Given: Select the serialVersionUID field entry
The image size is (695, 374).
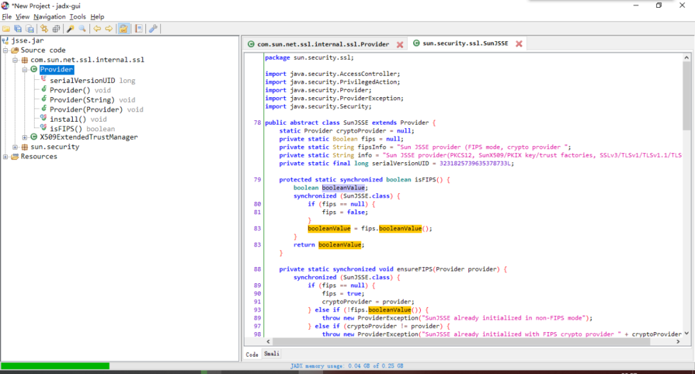Looking at the screenshot, I should point(92,80).
